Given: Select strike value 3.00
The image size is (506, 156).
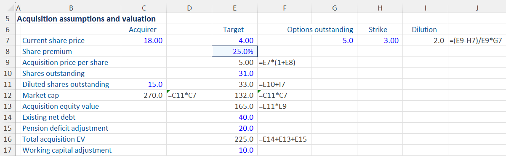Looking at the screenshot, I should pyautogui.click(x=391, y=40).
